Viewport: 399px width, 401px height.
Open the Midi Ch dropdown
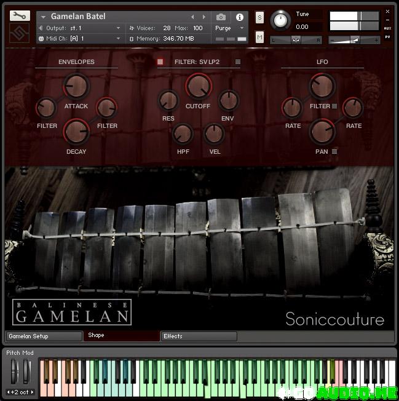tap(118, 39)
